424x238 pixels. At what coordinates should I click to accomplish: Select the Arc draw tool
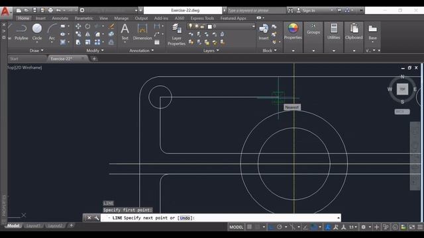tap(52, 32)
